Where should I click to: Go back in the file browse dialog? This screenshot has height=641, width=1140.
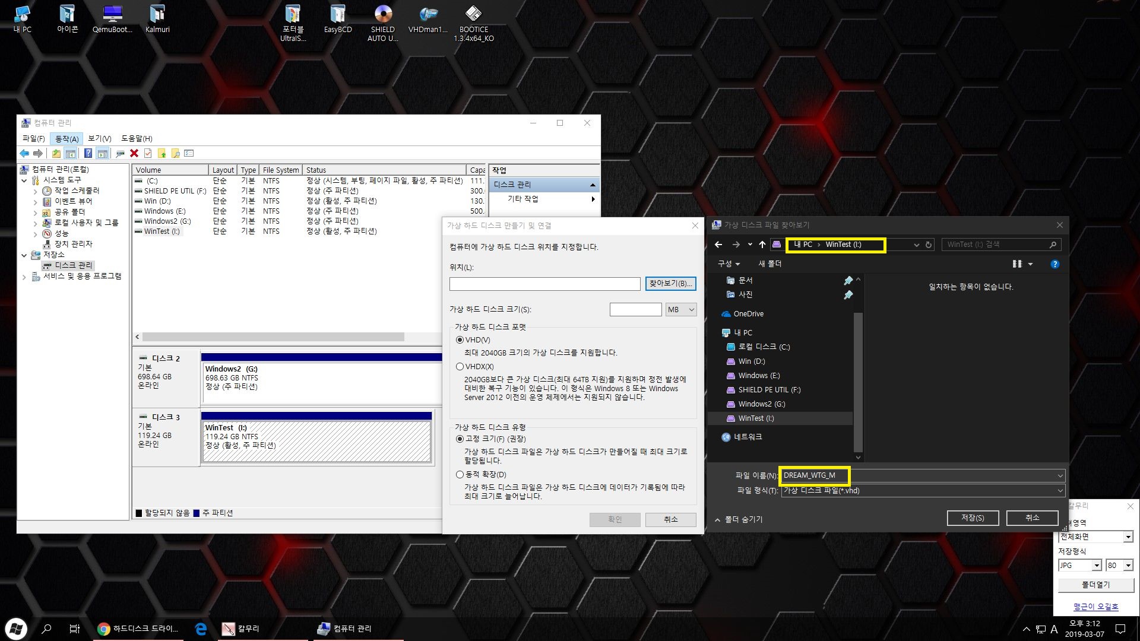tap(718, 245)
